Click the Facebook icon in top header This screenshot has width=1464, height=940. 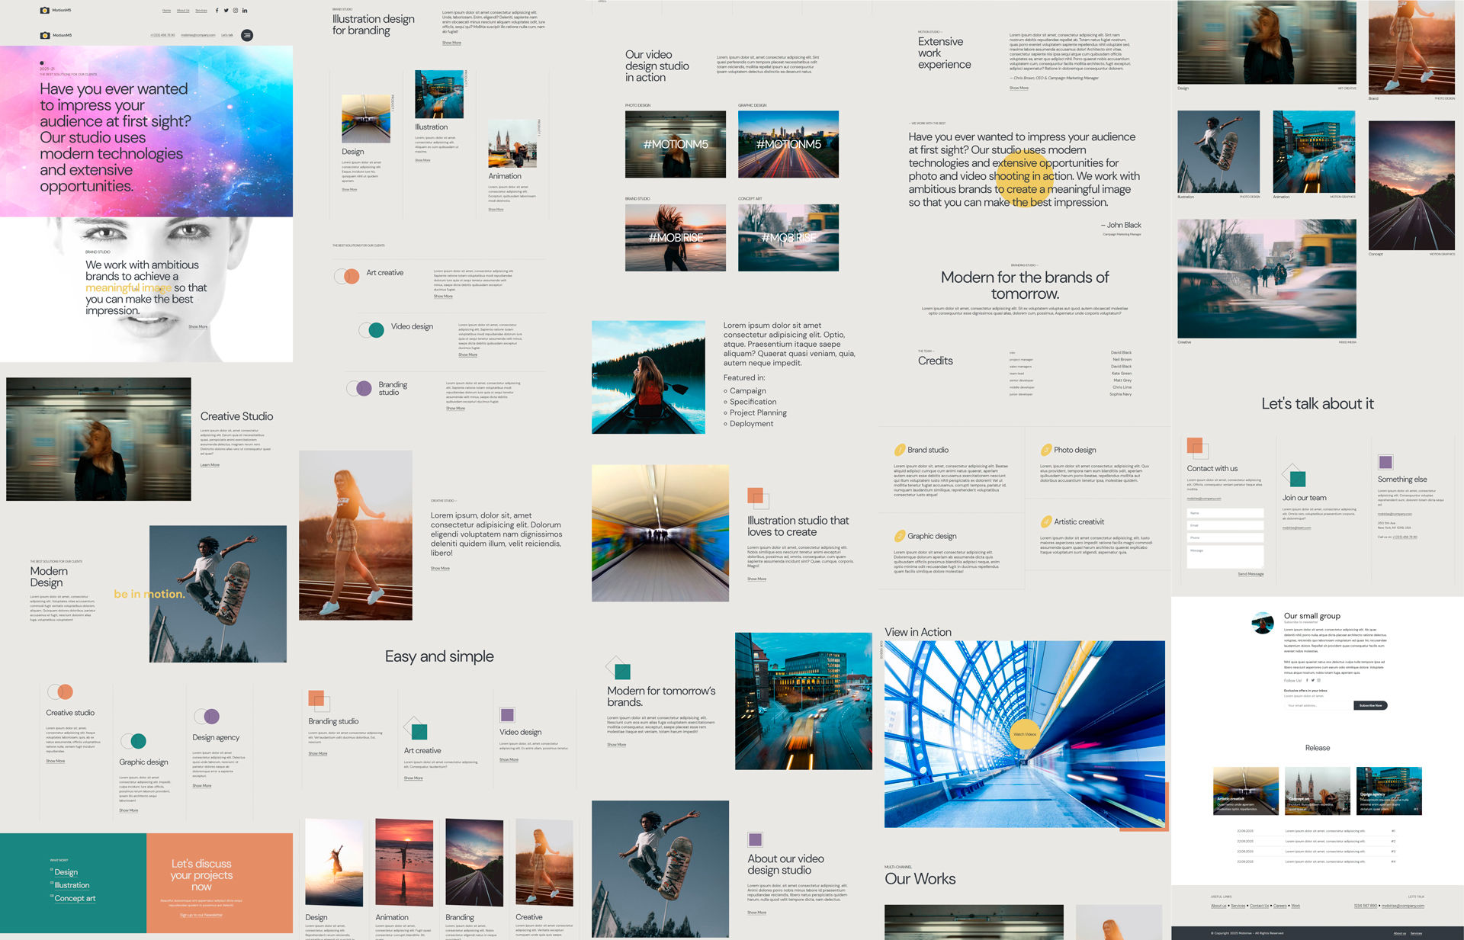217,11
